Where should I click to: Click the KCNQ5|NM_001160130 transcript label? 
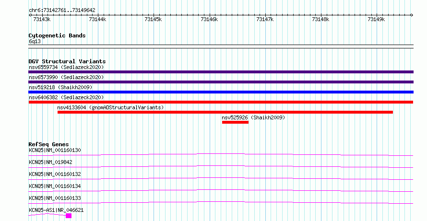pyautogui.click(x=55, y=150)
